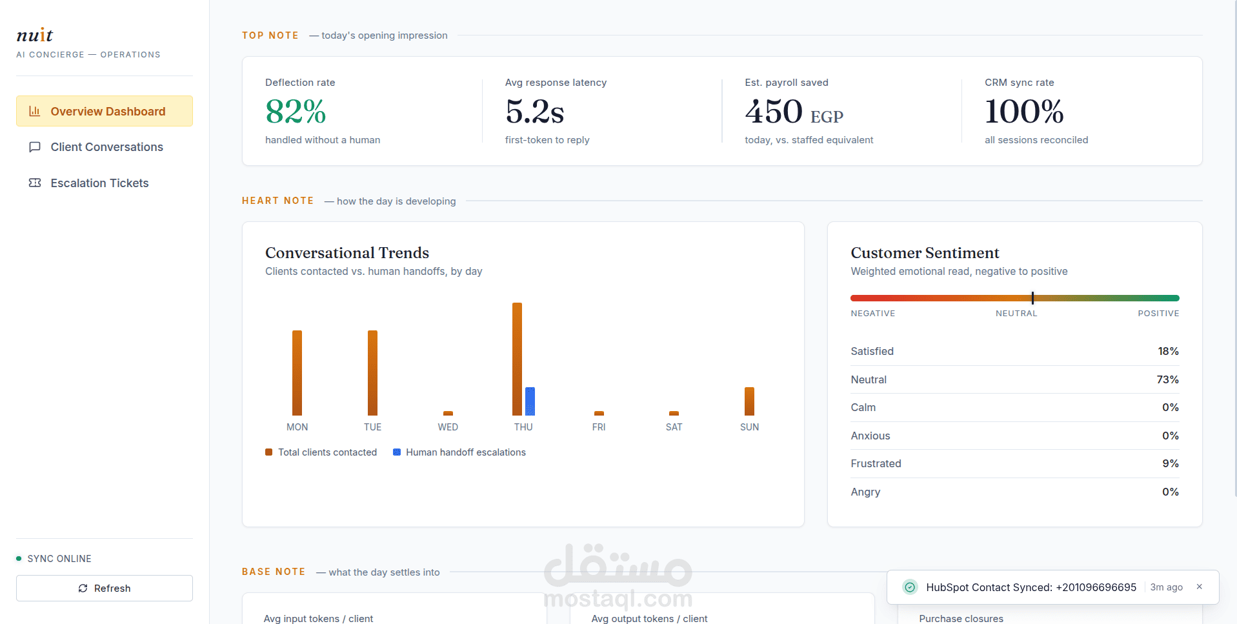Click the tall orange THU clients bar

517,359
